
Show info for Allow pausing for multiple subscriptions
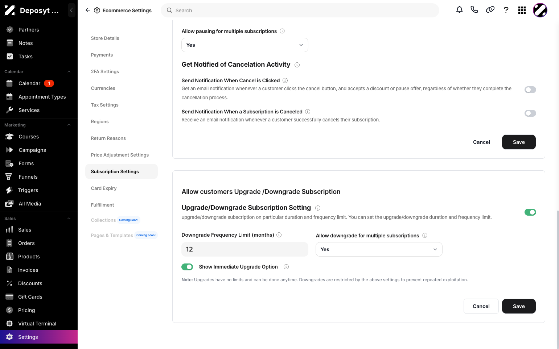coord(282,31)
